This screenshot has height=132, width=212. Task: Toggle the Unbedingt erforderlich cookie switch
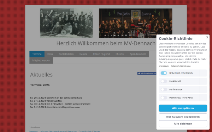[x=164, y=73]
